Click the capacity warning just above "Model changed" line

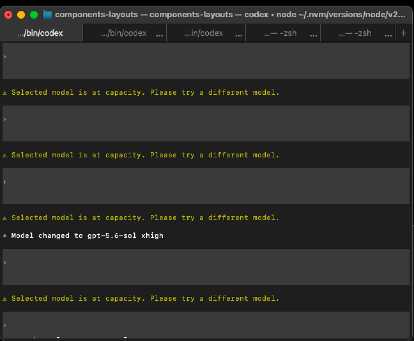tap(141, 218)
